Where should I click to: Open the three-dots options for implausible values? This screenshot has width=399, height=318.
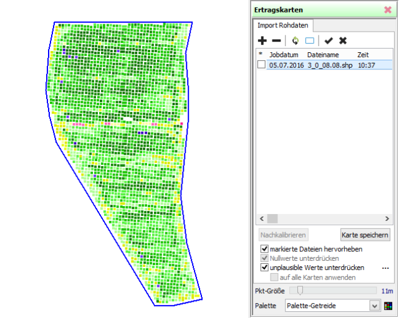coord(385,268)
